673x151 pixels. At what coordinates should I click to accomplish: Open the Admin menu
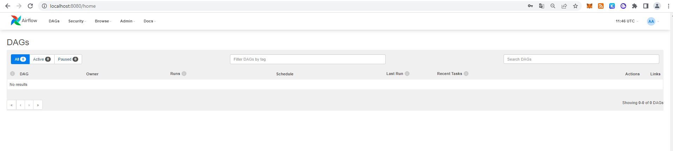click(x=127, y=21)
